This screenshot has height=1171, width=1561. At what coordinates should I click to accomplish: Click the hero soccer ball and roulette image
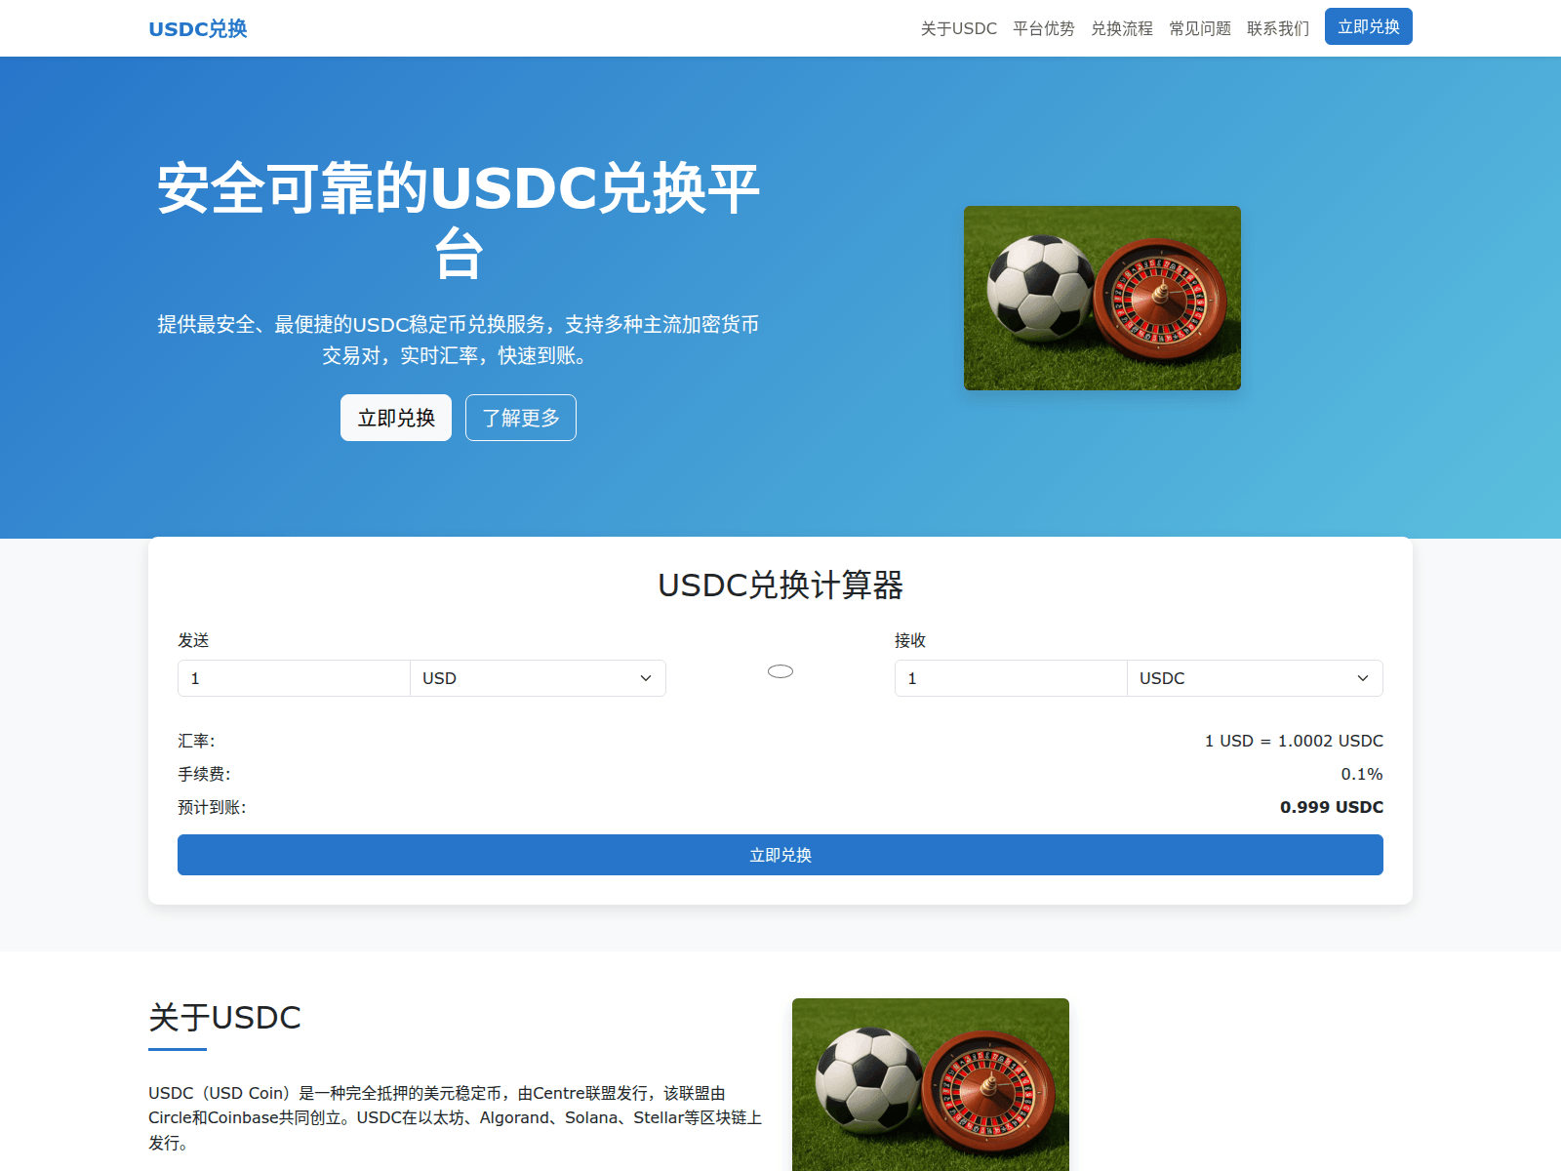tap(1102, 298)
